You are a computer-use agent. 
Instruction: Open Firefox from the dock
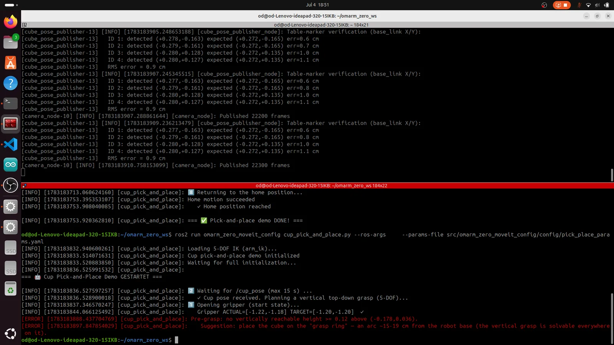click(x=10, y=21)
